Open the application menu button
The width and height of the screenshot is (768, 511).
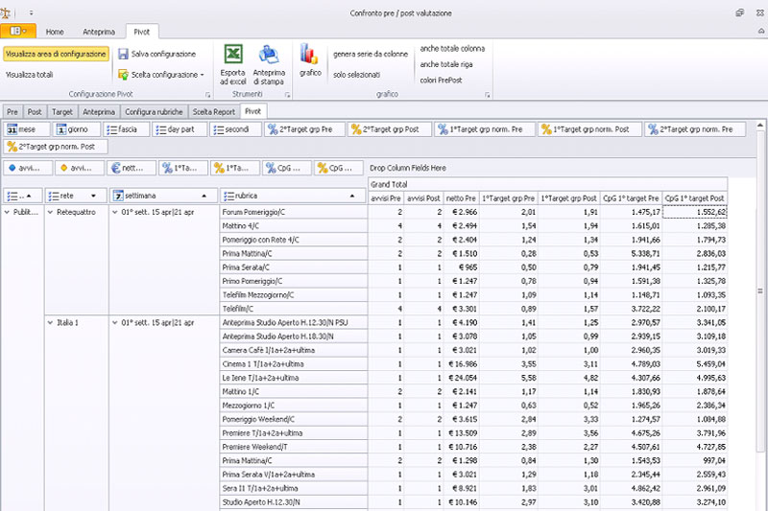(16, 32)
